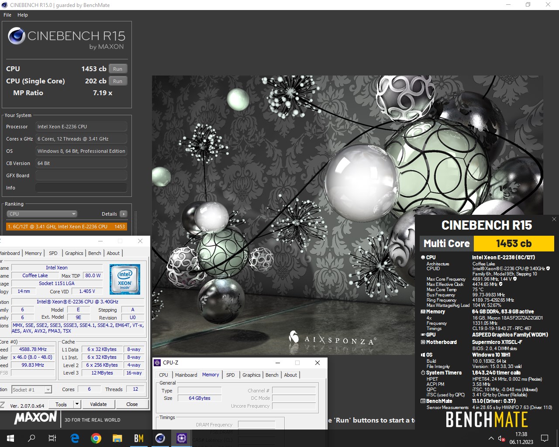559x447 pixels.
Task: Select CPU tab in front CPU-Z window
Action: [164, 375]
